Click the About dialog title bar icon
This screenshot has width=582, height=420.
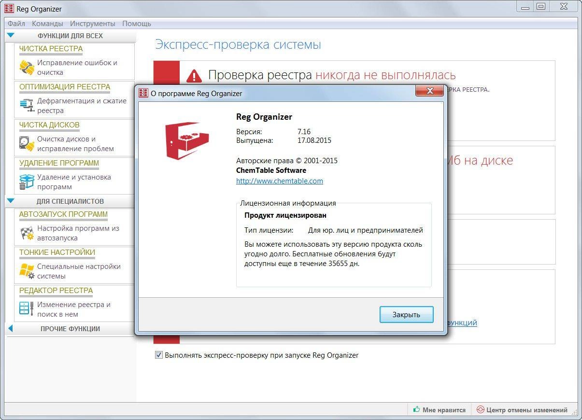(143, 93)
